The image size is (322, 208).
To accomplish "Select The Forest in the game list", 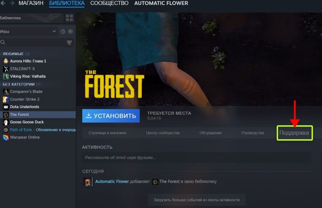I will (38, 114).
